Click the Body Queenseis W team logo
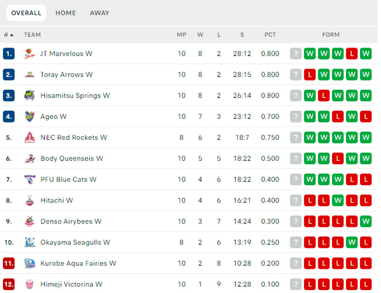 click(x=30, y=158)
